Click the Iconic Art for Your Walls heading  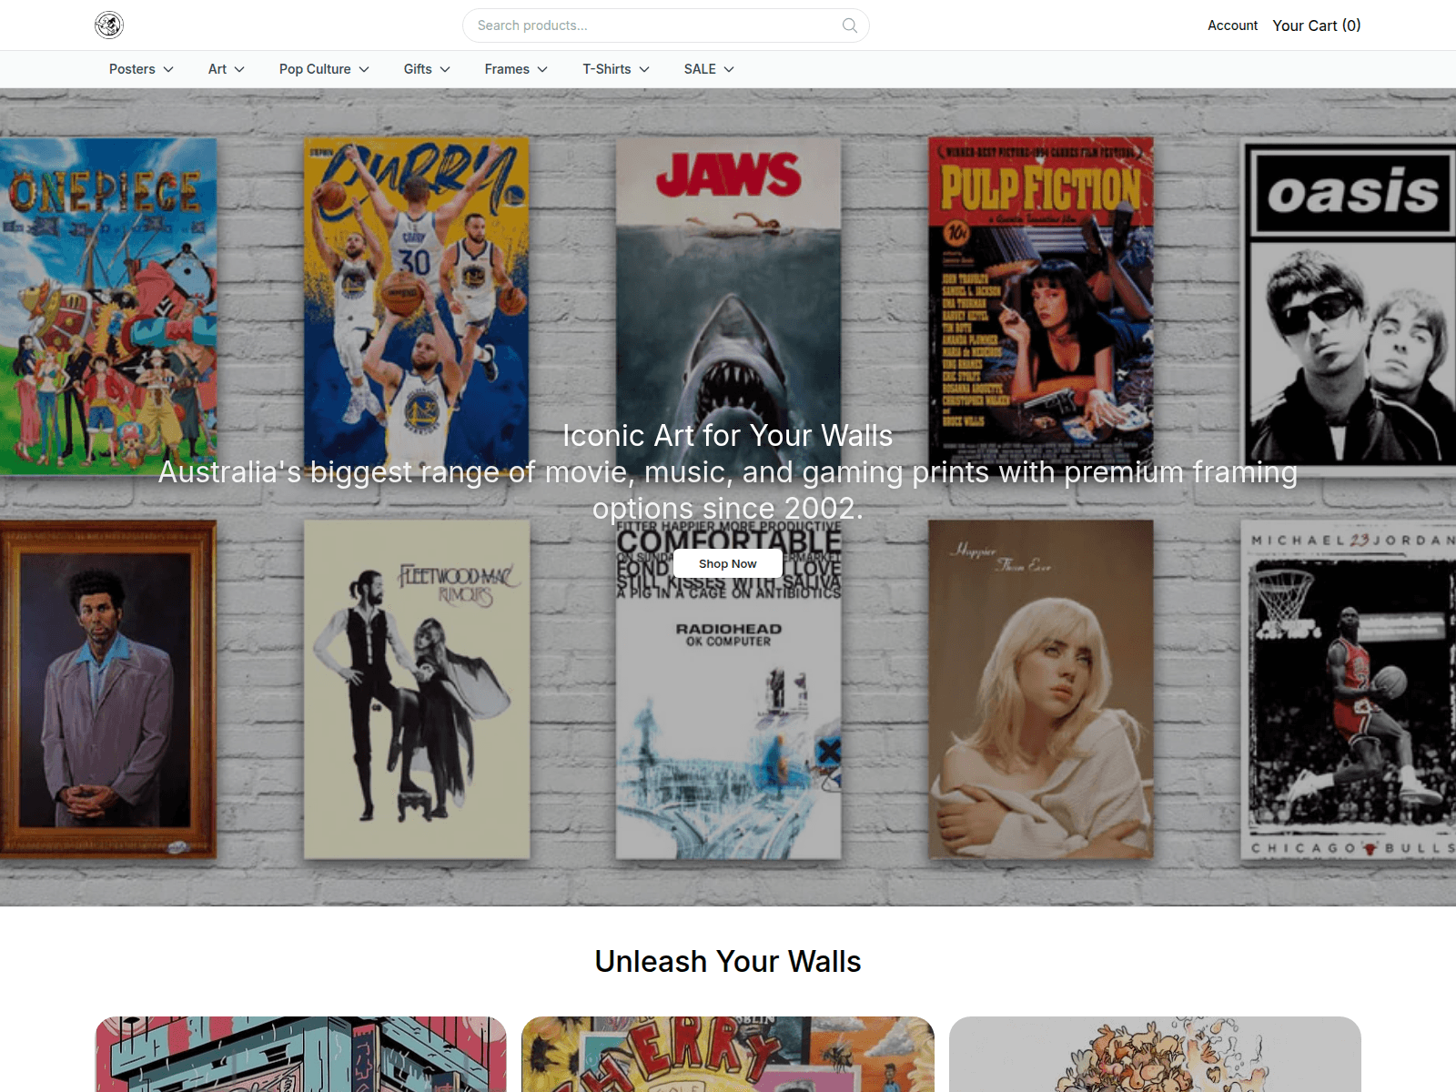pos(728,436)
